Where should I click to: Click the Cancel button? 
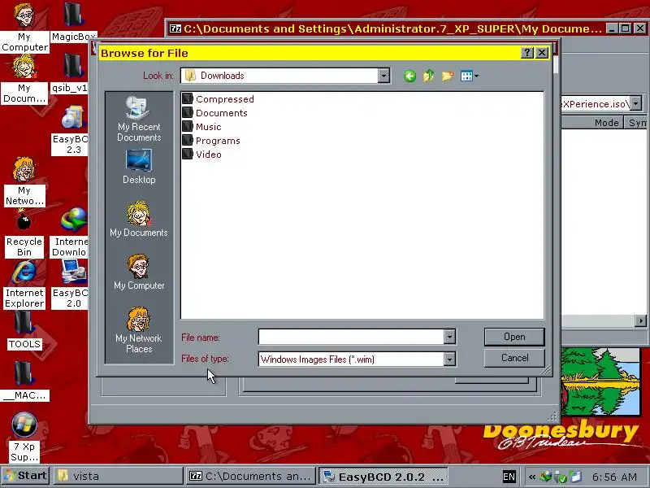point(514,358)
